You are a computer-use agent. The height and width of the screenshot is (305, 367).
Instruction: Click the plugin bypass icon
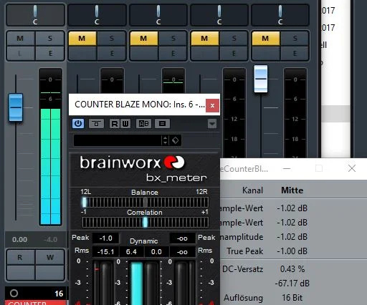96,124
